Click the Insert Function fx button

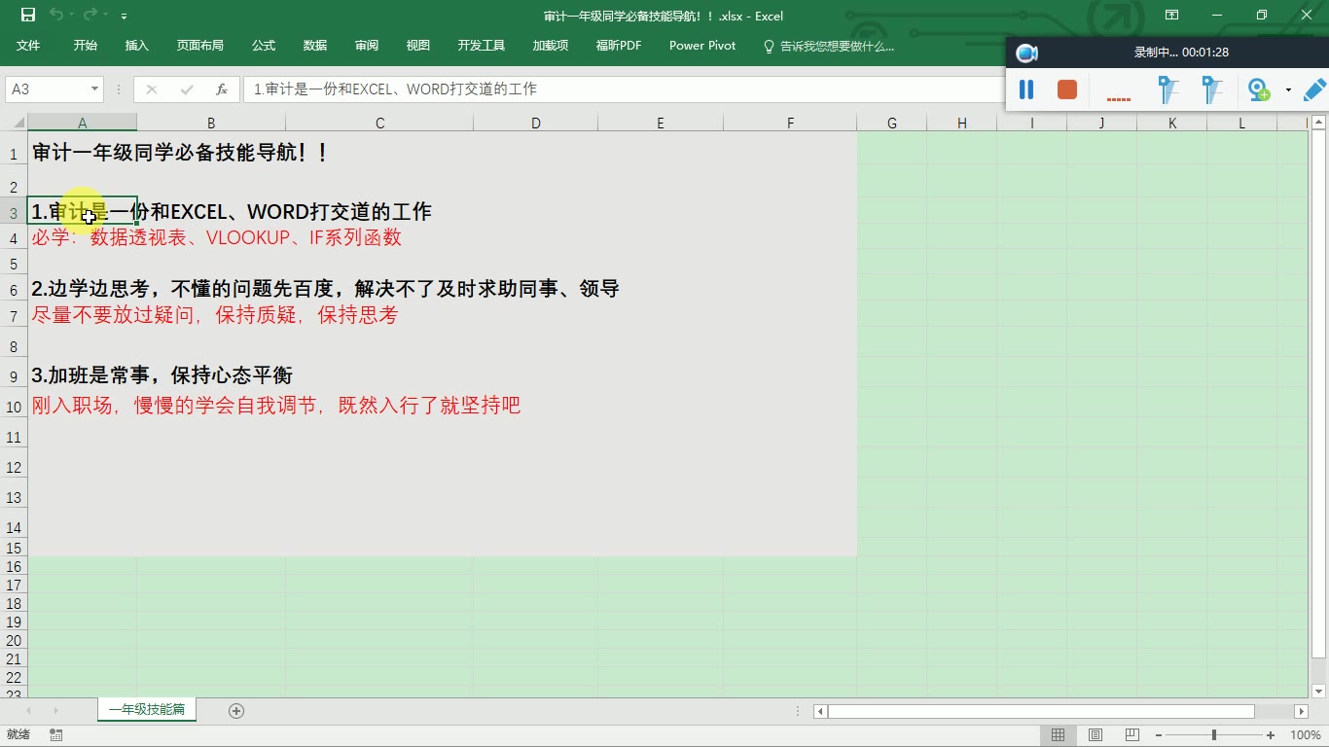point(221,89)
